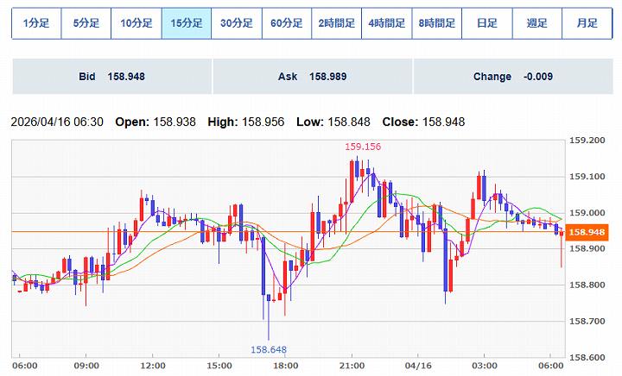The image size is (622, 376).
Task: Switch to the 5分足 chart interval
Action: click(86, 23)
